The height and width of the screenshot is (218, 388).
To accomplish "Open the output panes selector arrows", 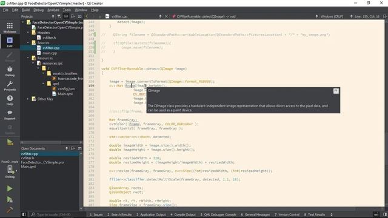I will 332,214.
